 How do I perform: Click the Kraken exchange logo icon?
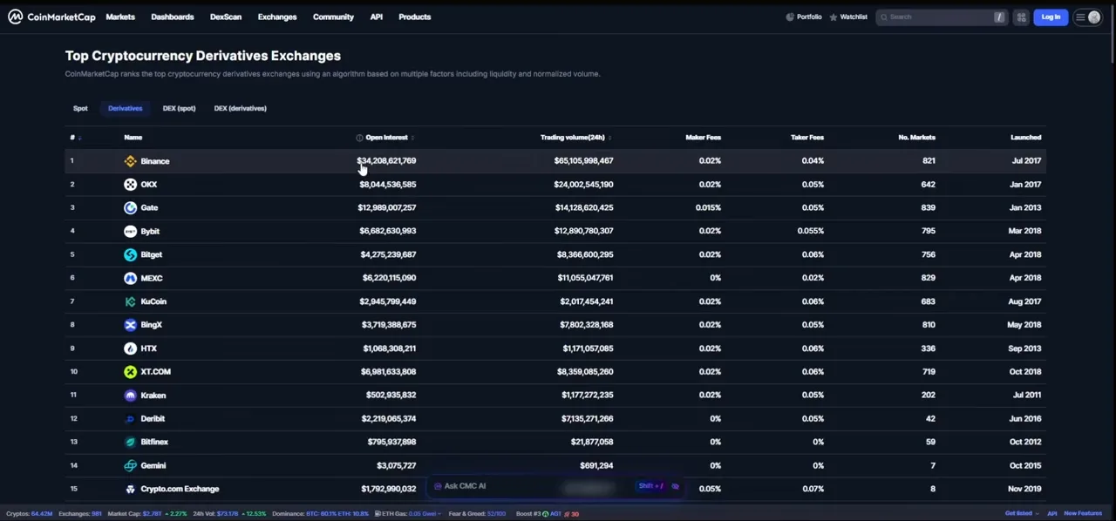[x=130, y=396]
